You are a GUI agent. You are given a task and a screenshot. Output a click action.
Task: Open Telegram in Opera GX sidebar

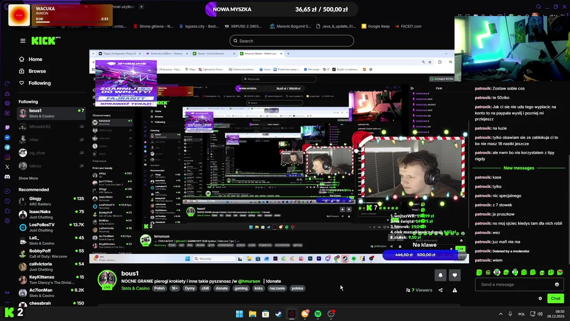[7, 147]
